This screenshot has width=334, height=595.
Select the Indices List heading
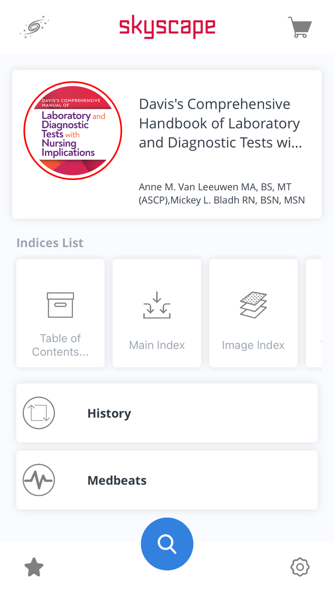tap(50, 242)
